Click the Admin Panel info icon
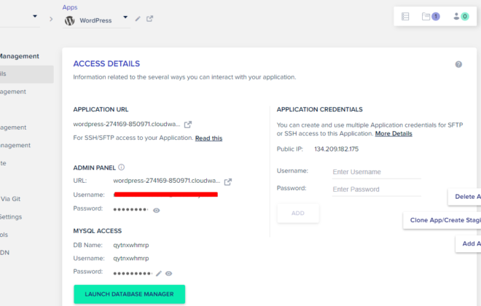Image resolution: width=481 pixels, height=306 pixels. [x=121, y=167]
